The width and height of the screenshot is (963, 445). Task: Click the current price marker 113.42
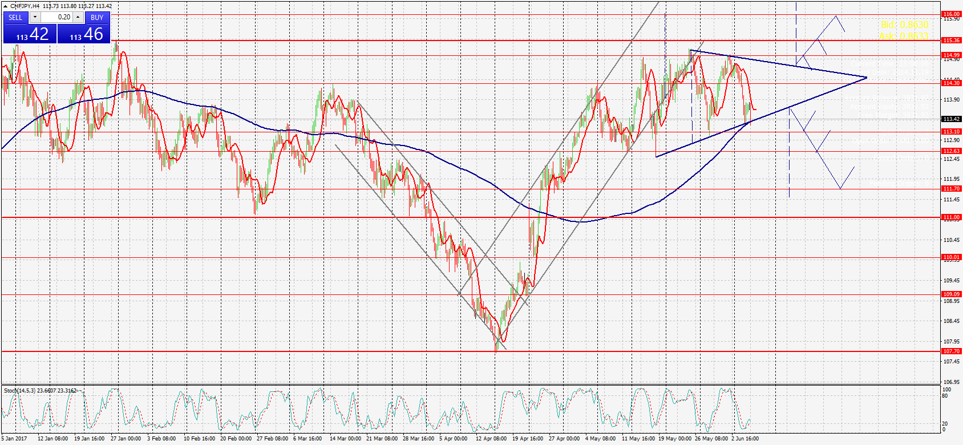pyautogui.click(x=951, y=119)
